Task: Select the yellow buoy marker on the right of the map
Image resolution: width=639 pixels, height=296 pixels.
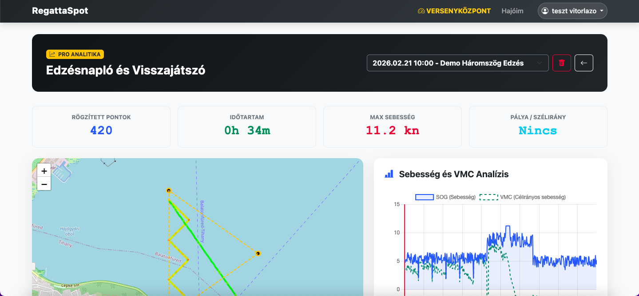Action: tap(258, 253)
